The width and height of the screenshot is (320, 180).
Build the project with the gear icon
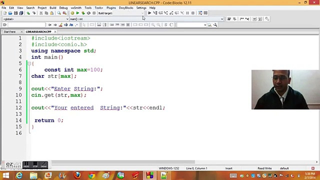pos(72,13)
